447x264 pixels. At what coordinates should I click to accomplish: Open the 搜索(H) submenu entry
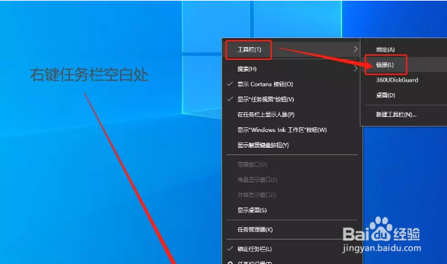[x=292, y=69]
